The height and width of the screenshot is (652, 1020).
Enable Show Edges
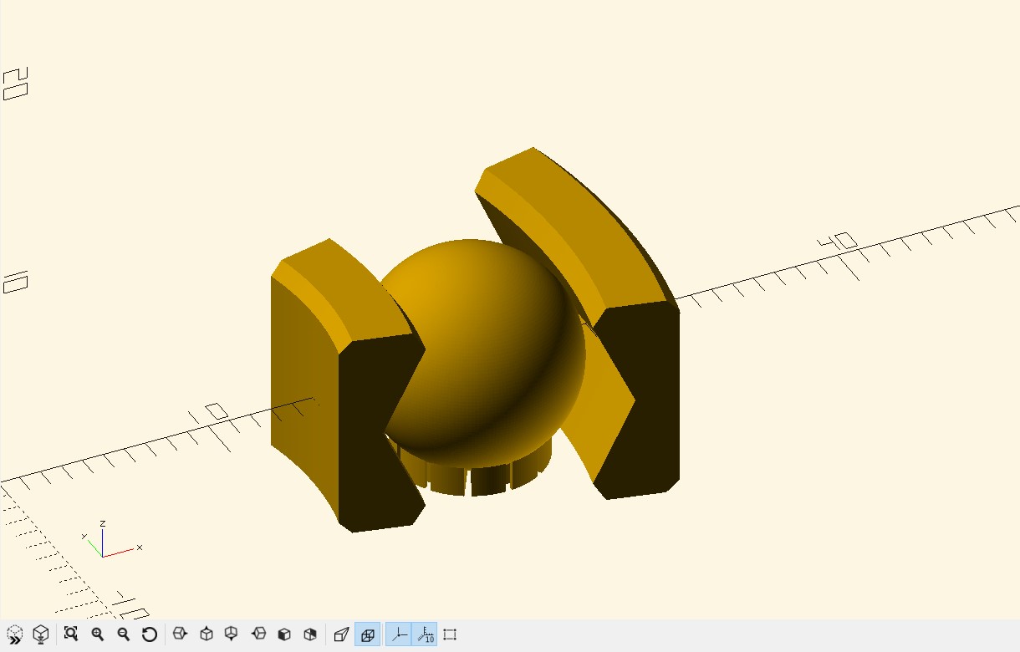450,634
